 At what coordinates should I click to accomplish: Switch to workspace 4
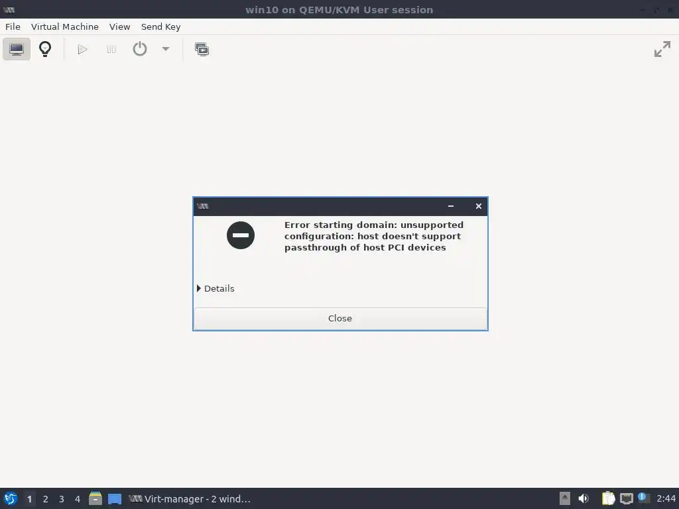pos(78,499)
